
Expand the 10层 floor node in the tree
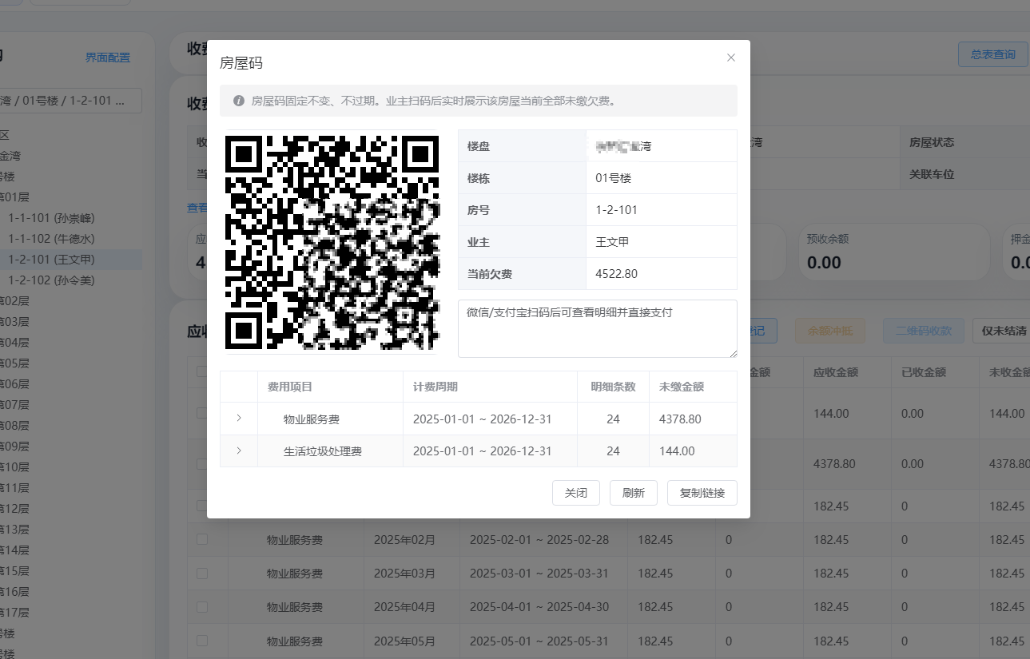[x=14, y=467]
